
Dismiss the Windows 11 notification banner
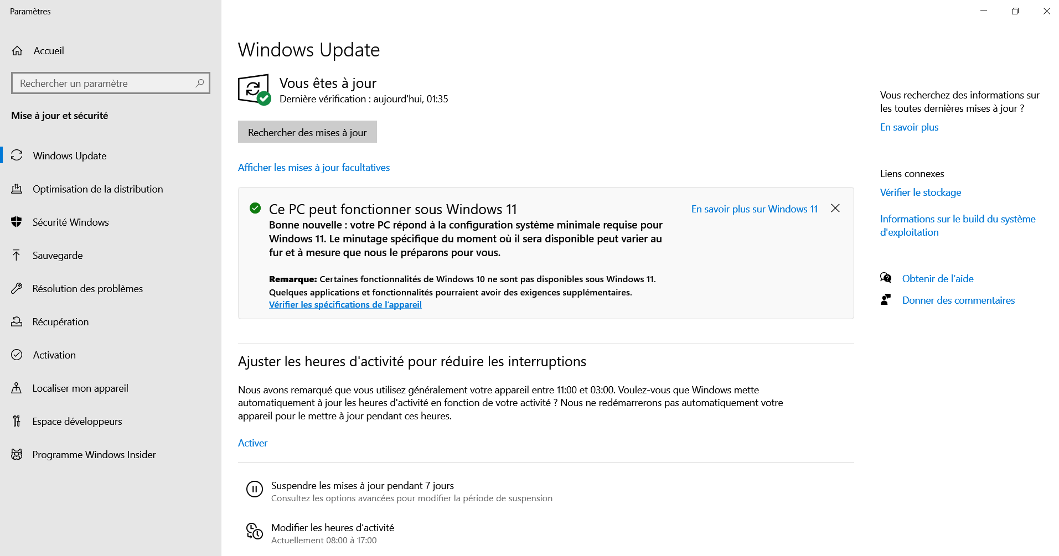coord(835,209)
